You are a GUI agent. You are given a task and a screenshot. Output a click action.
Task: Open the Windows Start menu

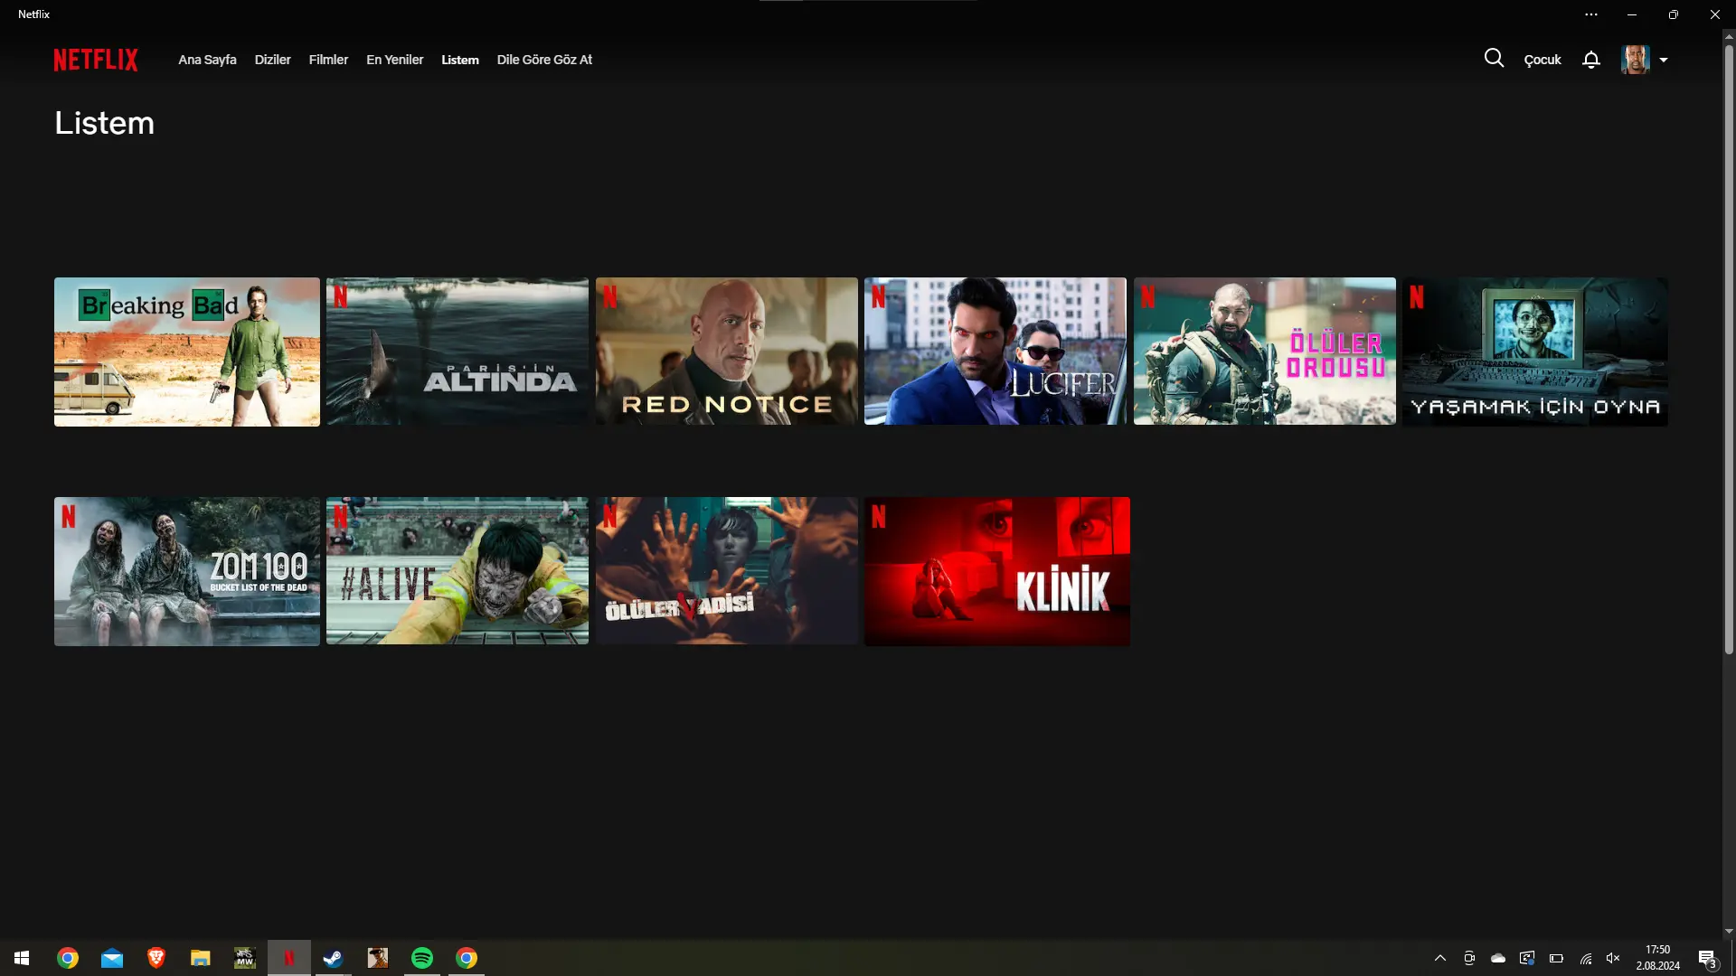pos(22,958)
